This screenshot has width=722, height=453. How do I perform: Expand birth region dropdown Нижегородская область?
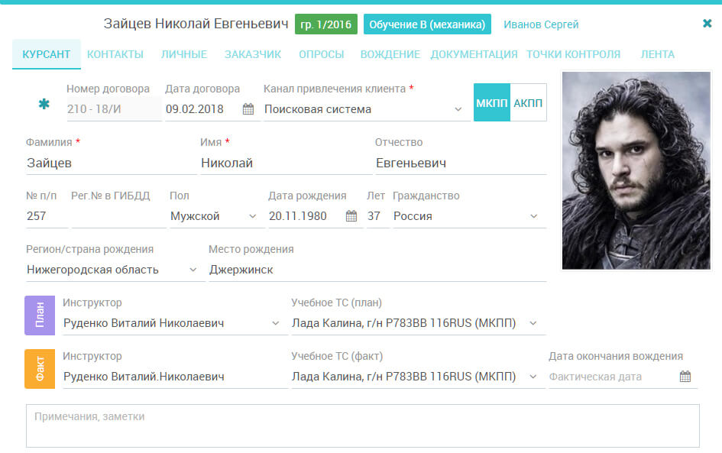point(193,270)
